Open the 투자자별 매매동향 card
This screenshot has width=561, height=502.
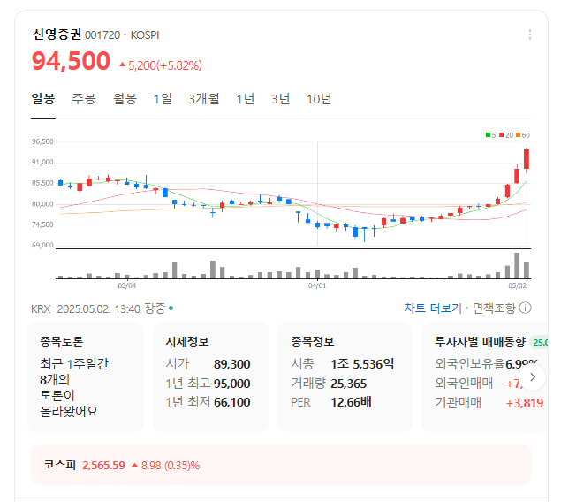485,376
